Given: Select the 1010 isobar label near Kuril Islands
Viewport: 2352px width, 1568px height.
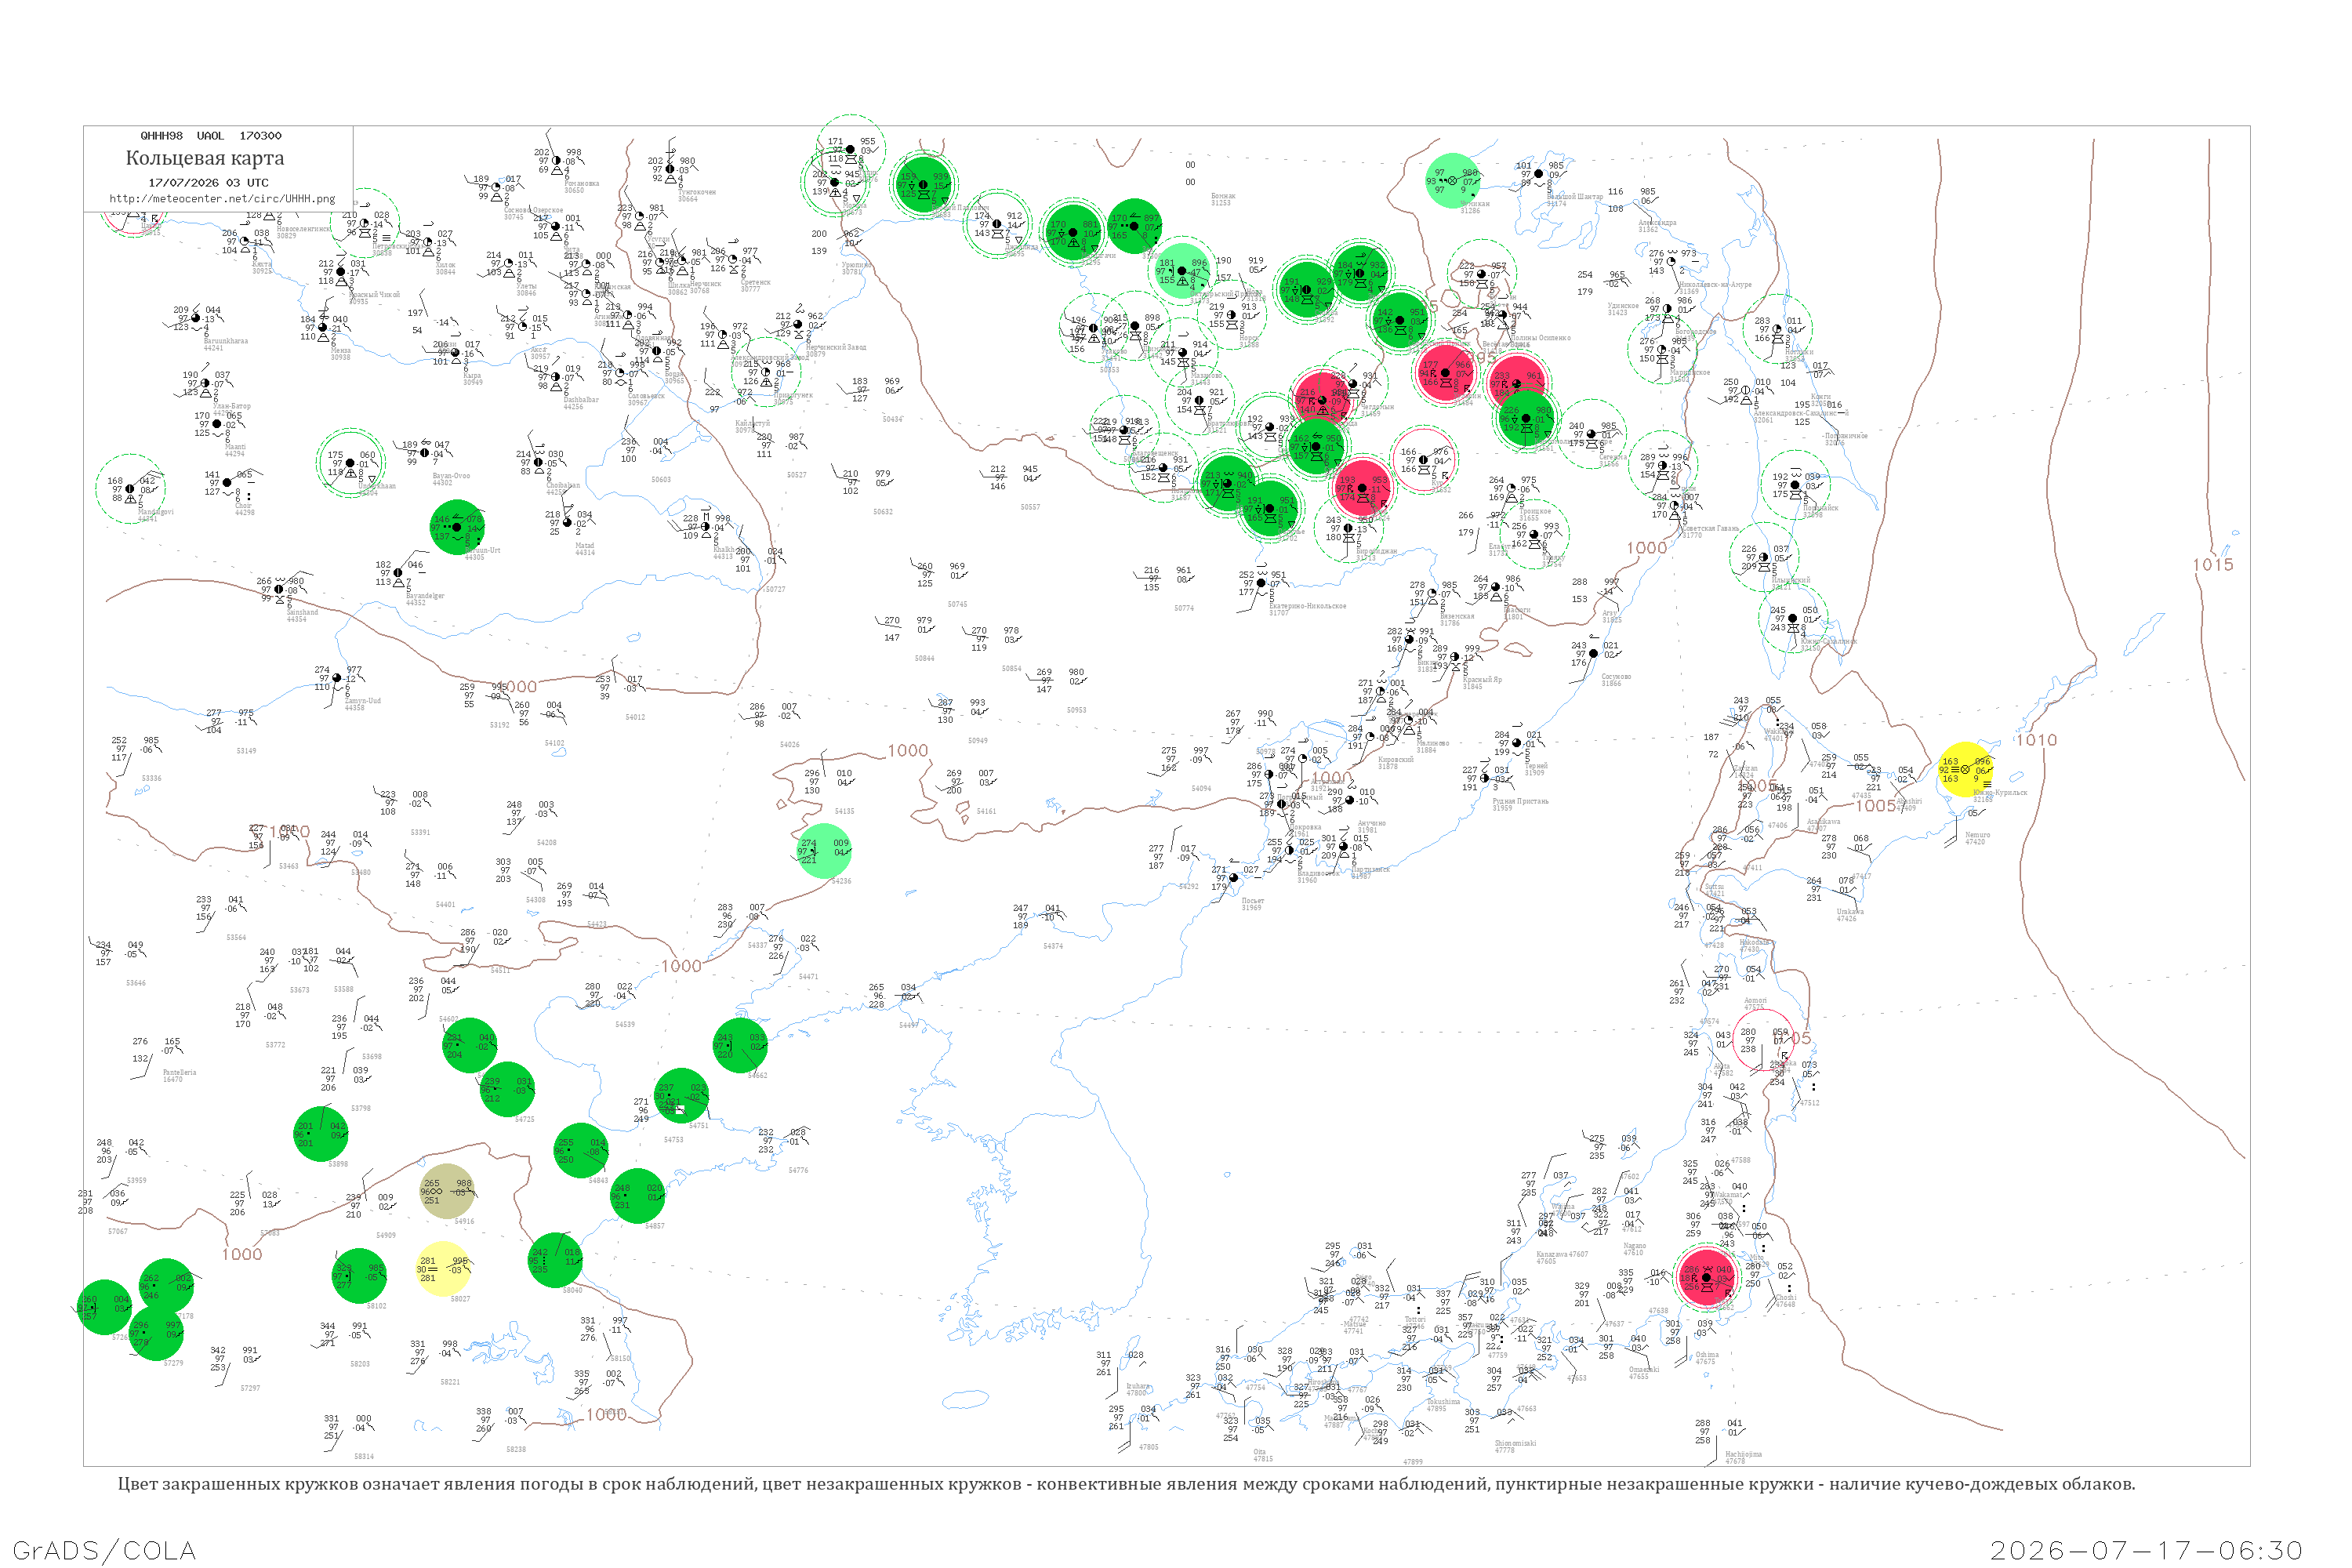Looking at the screenshot, I should [2037, 740].
